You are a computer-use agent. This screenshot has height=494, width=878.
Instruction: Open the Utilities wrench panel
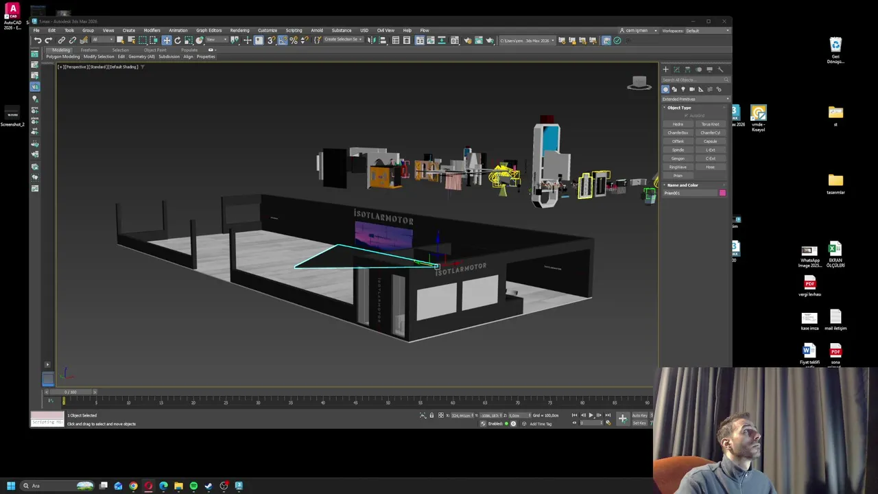pyautogui.click(x=720, y=69)
